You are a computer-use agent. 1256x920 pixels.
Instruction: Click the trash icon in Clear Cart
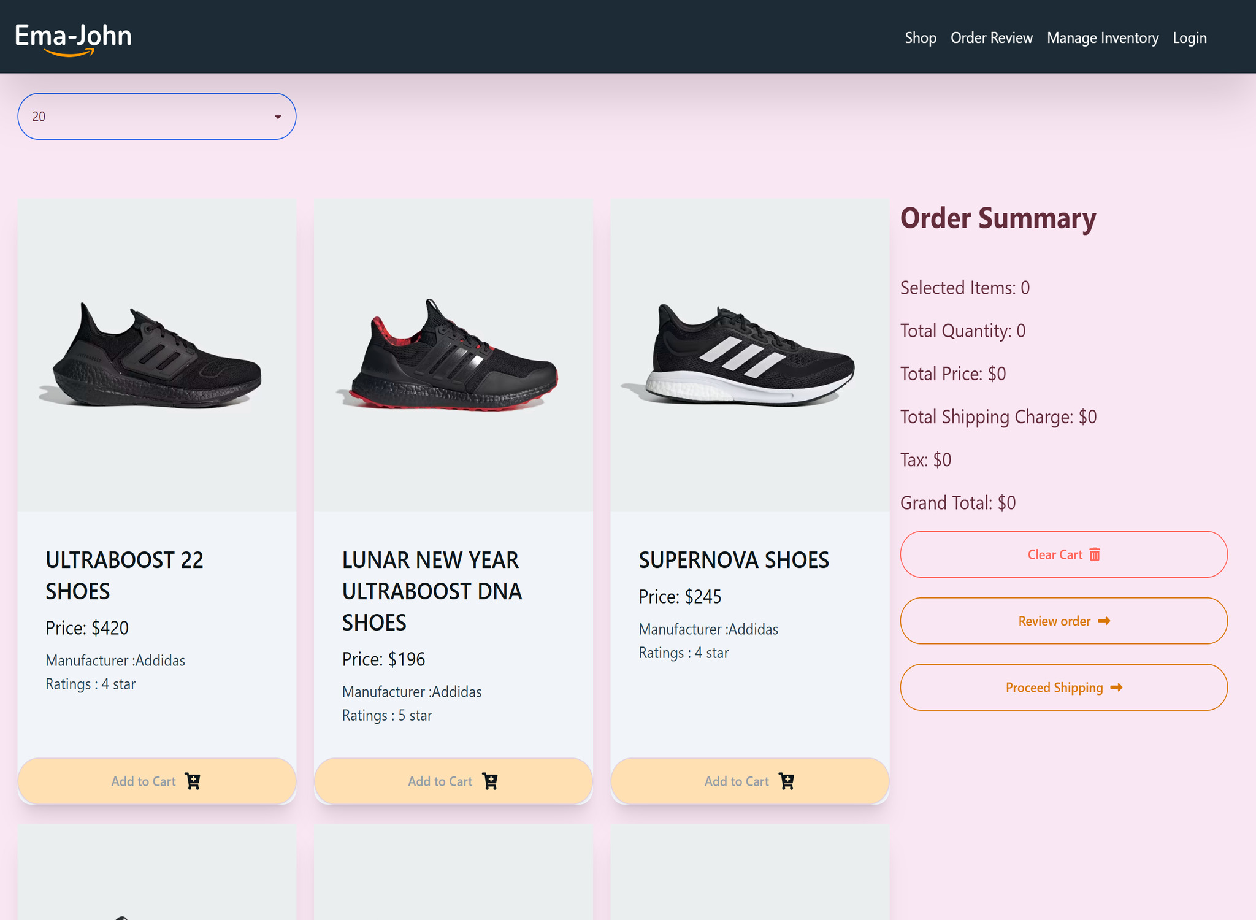click(1095, 554)
